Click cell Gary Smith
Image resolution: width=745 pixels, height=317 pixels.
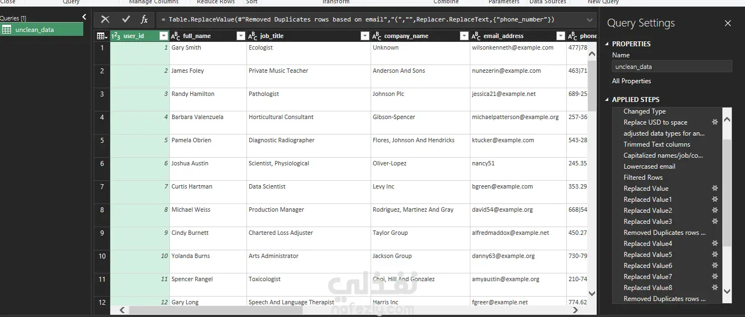(208, 53)
